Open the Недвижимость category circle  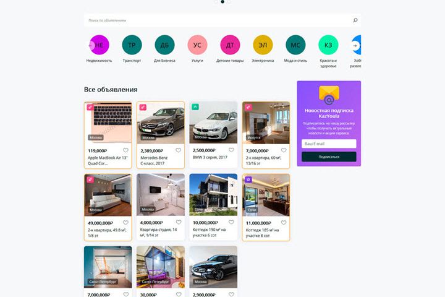coord(99,45)
